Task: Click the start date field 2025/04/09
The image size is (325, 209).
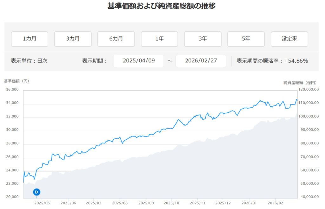Action: click(139, 61)
